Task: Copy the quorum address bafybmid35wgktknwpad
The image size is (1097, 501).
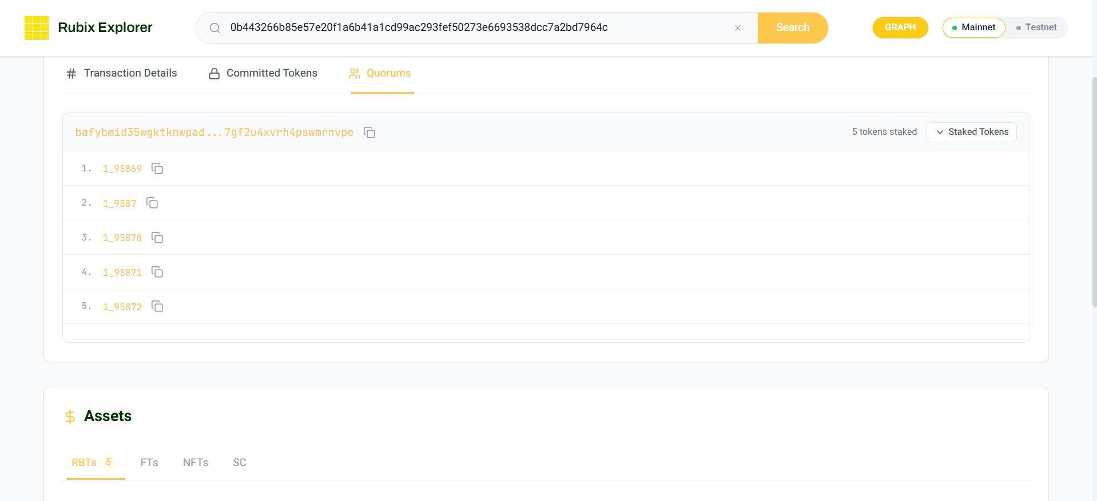Action: (369, 133)
